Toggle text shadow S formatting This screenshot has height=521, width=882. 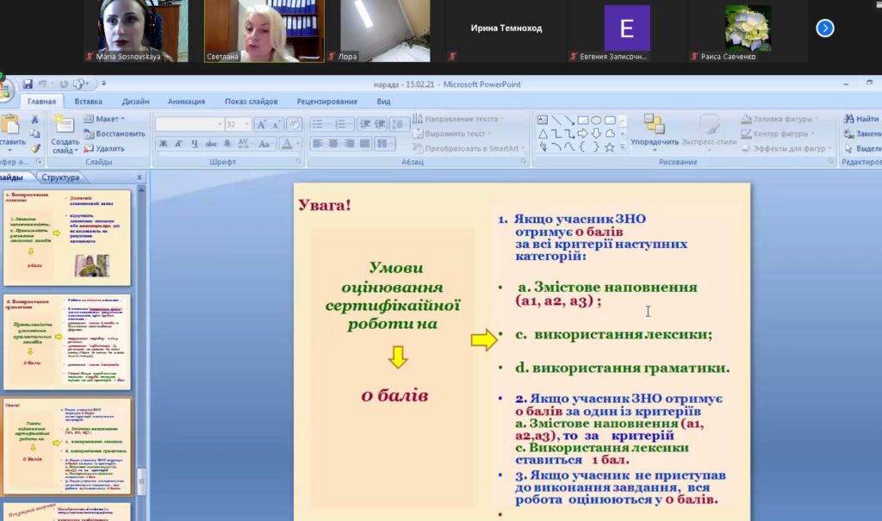click(x=227, y=144)
